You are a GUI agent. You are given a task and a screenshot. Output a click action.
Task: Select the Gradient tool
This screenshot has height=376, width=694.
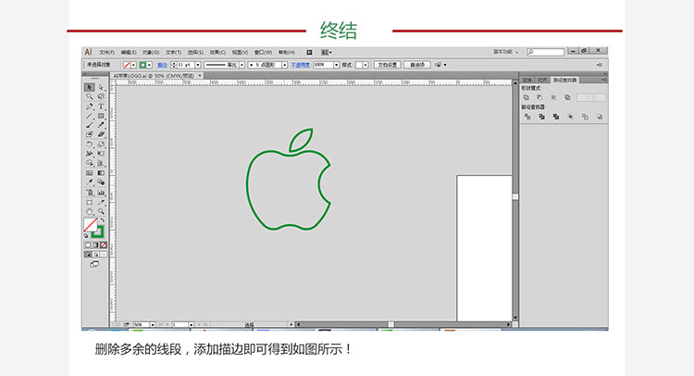pyautogui.click(x=102, y=173)
